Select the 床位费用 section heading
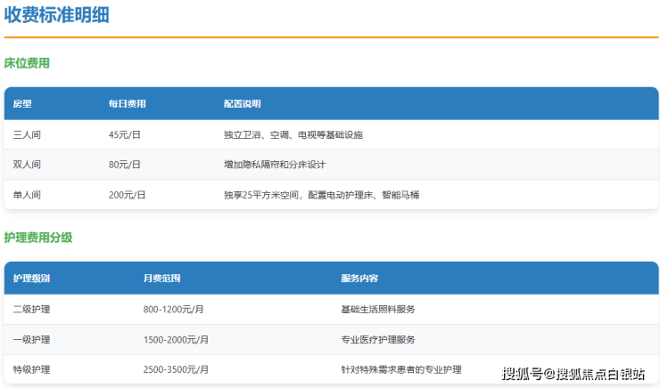This screenshot has width=660, height=388. click(27, 63)
